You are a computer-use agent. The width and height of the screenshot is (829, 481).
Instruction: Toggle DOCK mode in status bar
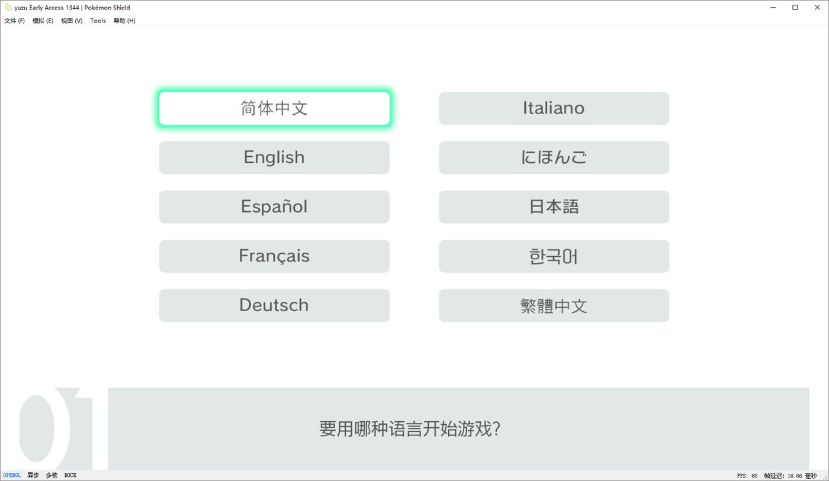pyautogui.click(x=70, y=476)
